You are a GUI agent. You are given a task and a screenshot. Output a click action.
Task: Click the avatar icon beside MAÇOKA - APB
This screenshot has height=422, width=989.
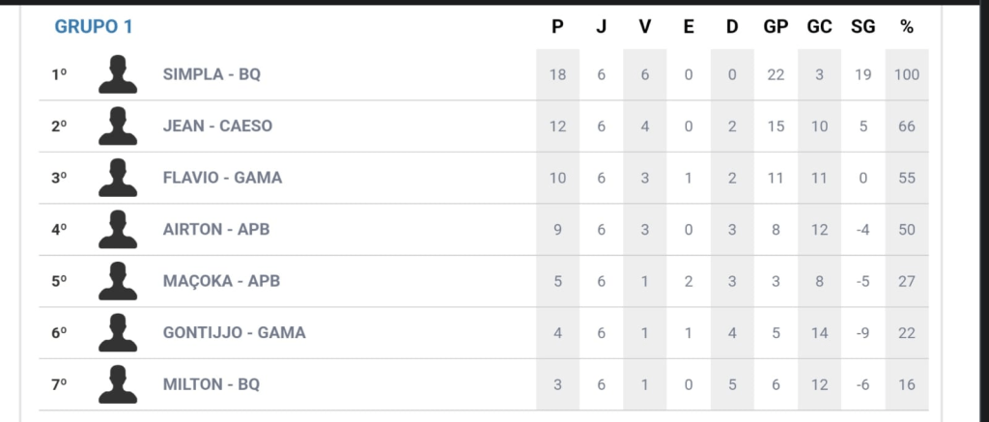pos(118,281)
